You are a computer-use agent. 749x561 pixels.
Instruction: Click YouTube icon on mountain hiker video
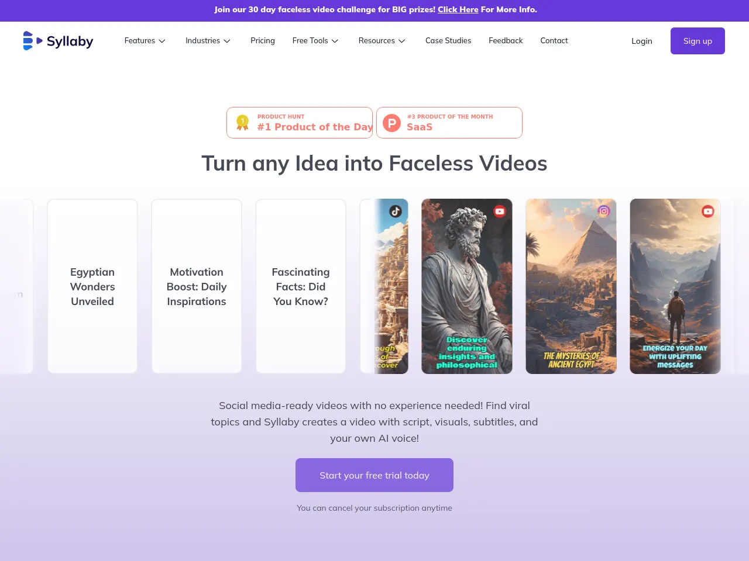point(708,212)
